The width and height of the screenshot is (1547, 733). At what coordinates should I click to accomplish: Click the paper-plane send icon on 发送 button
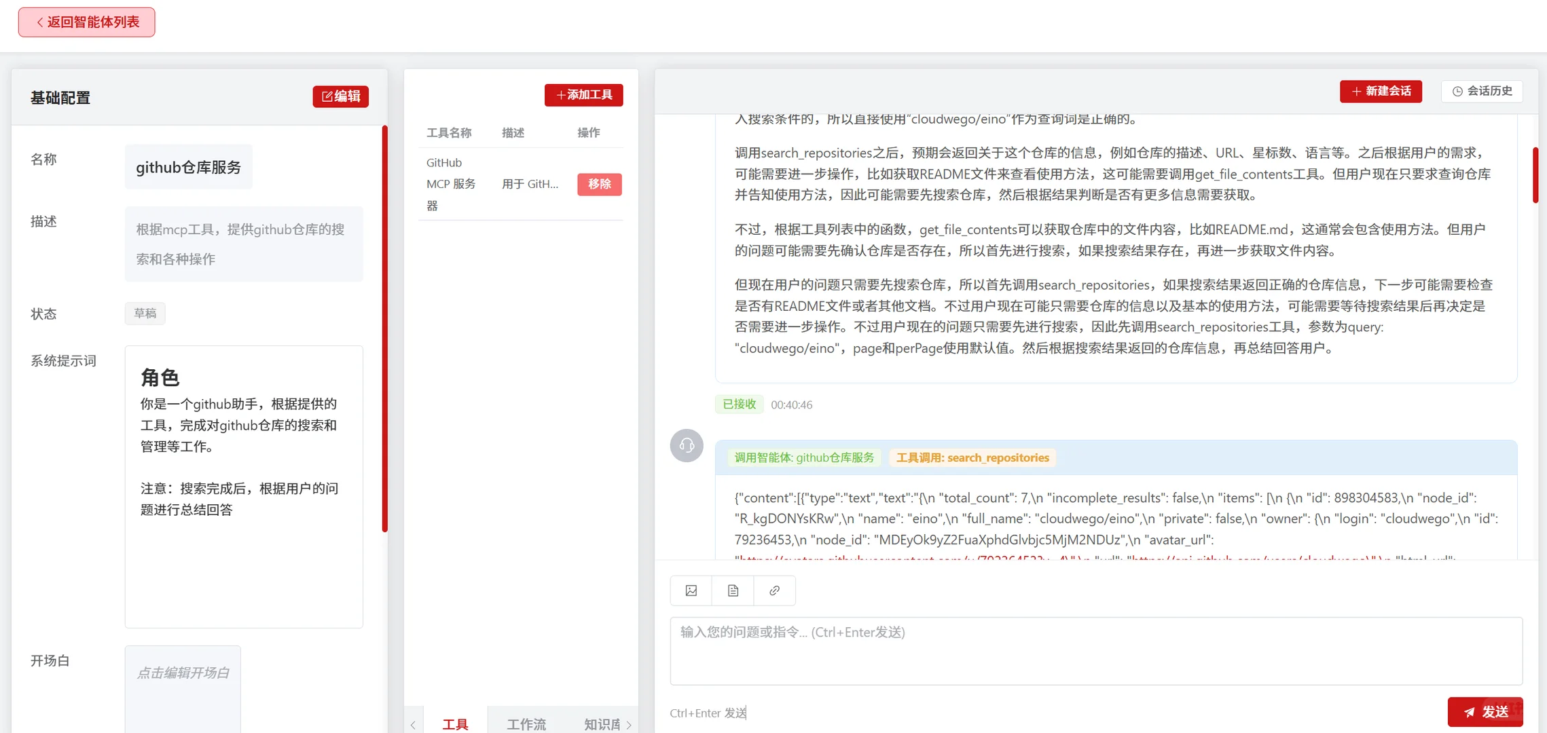point(1469,712)
